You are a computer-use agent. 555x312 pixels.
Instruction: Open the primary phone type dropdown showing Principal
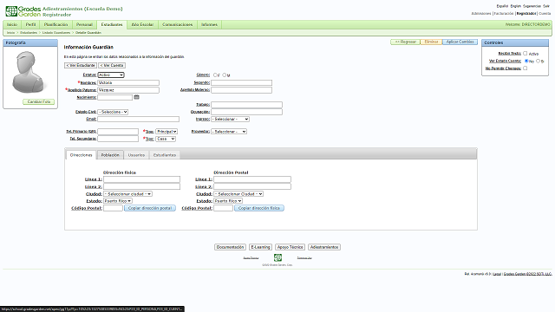point(166,132)
